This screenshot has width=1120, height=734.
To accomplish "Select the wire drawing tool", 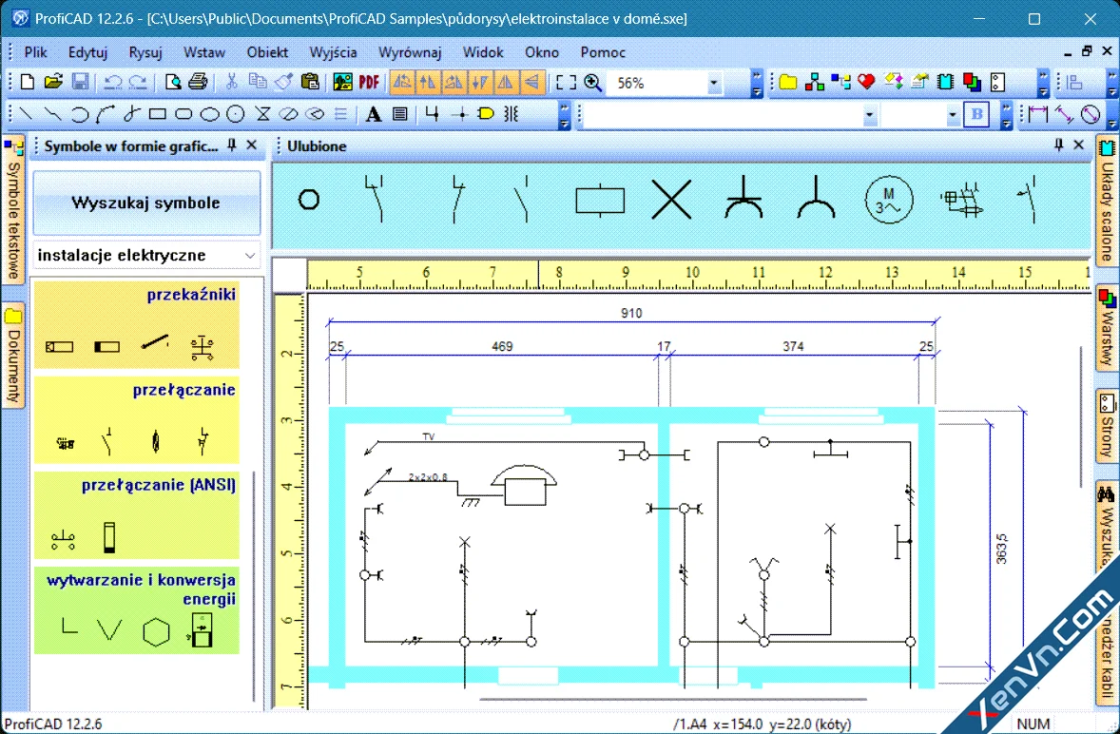I will click(x=432, y=113).
